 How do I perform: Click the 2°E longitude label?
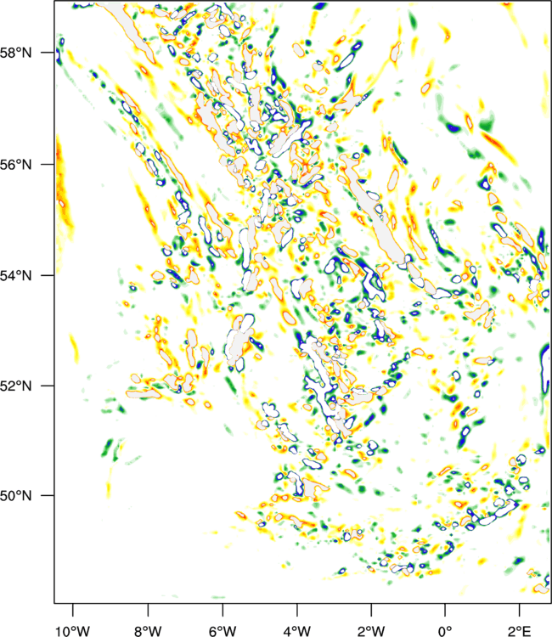coord(519,631)
